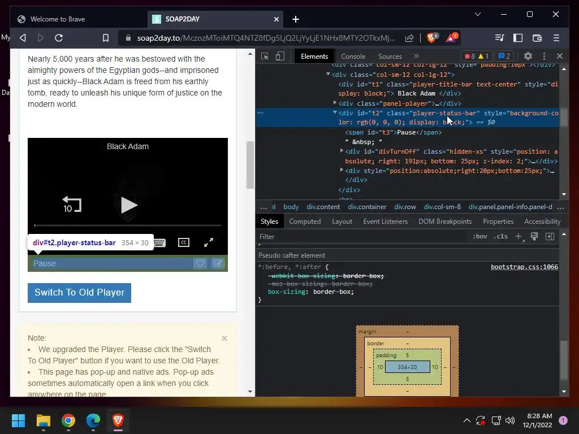Reload the SOAP2DAY page
Viewport: 579px width, 434px height.
pos(59,38)
